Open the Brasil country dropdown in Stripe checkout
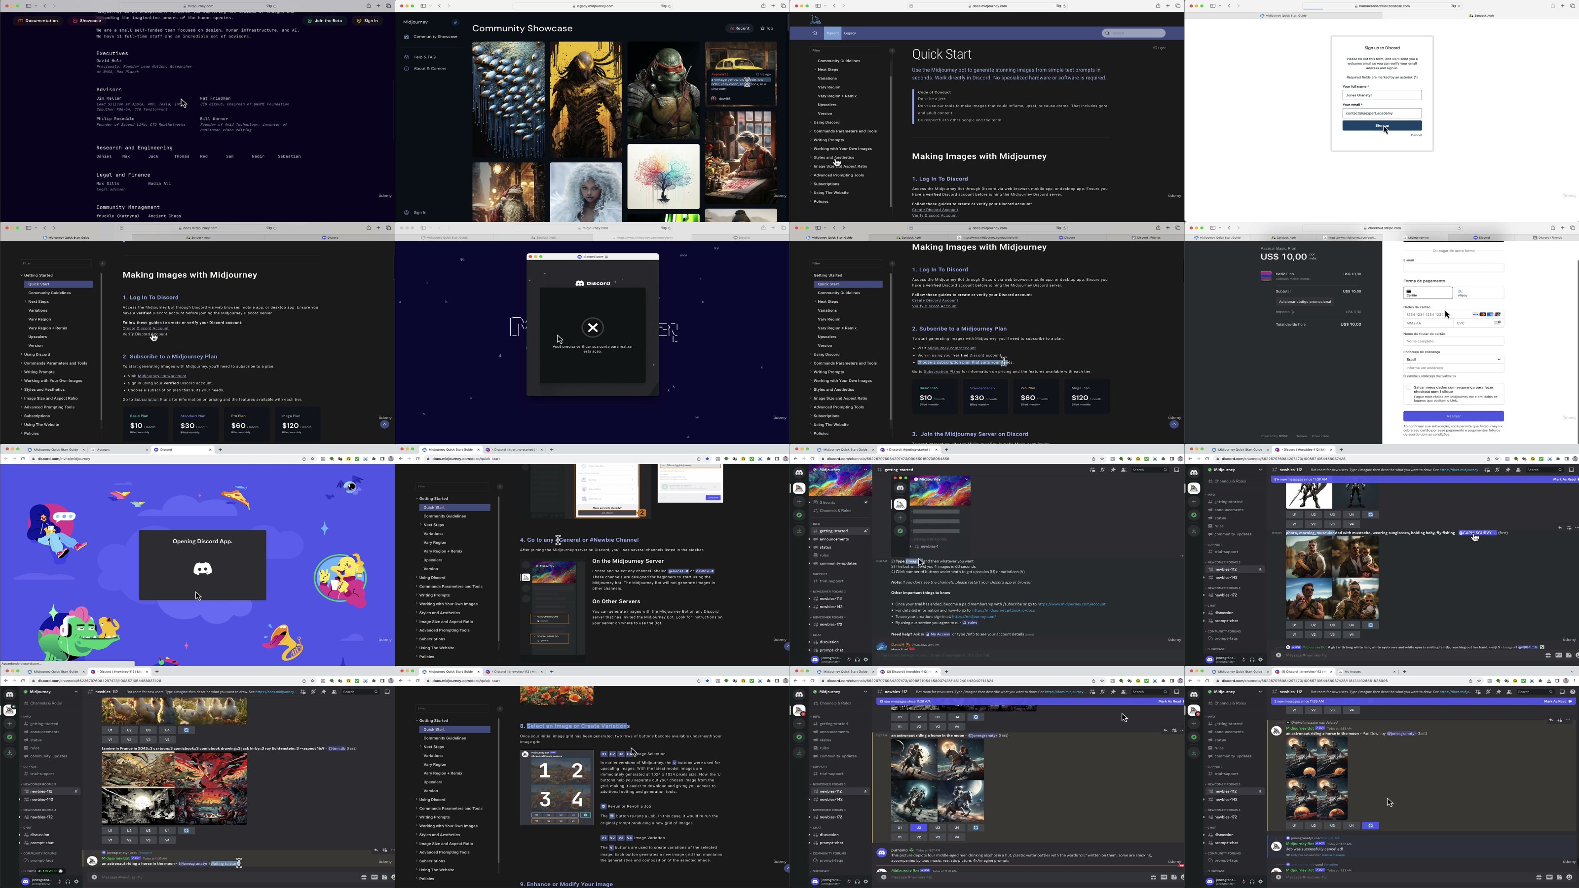The width and height of the screenshot is (1579, 888). [x=1453, y=360]
